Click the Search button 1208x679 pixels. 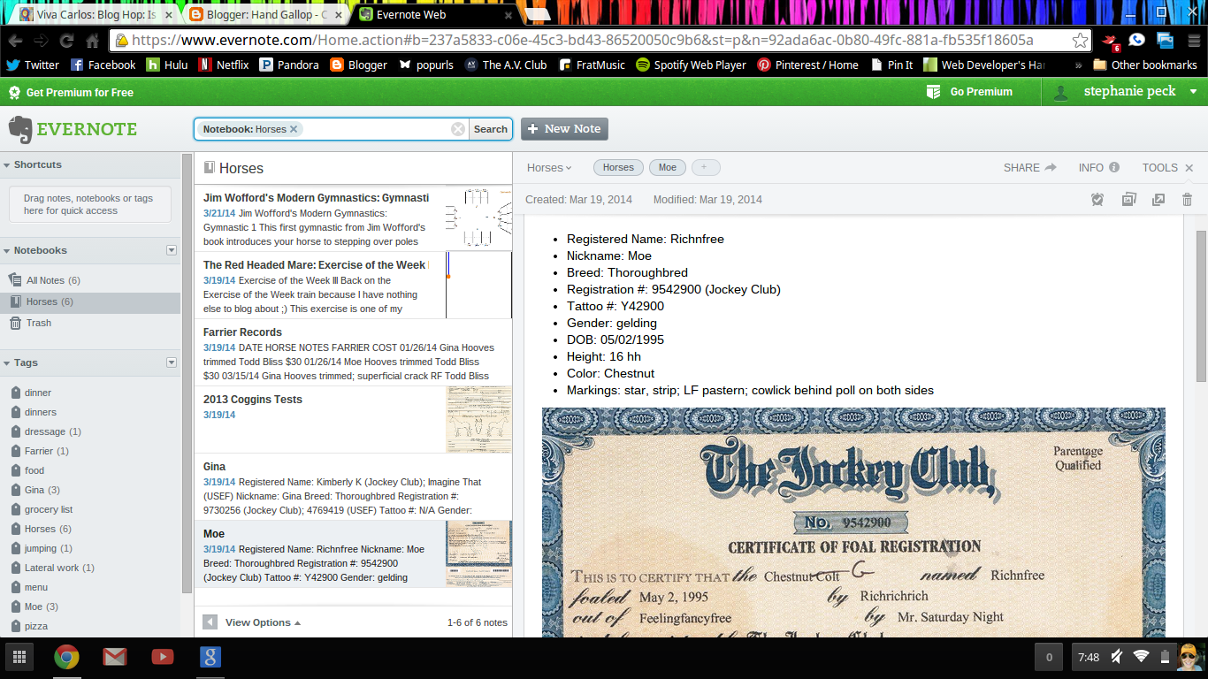click(x=490, y=129)
